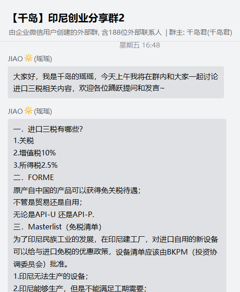240x292 pixels.
Task: Open the group description with 188位外部联系人
Action: [x=85, y=32]
